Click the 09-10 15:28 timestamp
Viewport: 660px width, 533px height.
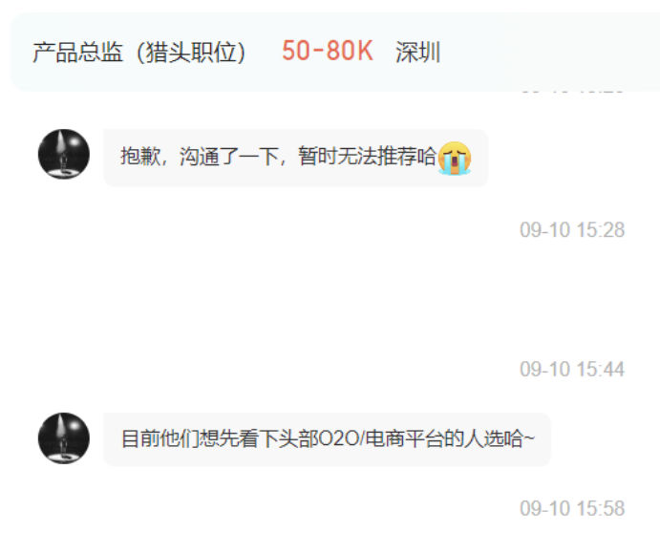point(572,230)
